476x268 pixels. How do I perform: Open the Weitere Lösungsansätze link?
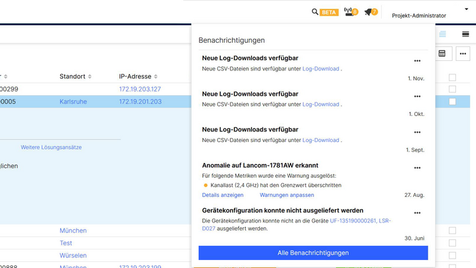(x=51, y=147)
